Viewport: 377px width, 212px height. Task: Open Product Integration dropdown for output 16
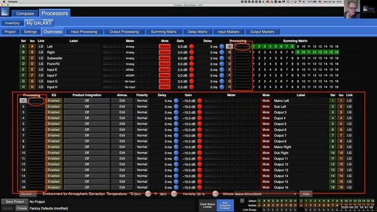(x=87, y=187)
